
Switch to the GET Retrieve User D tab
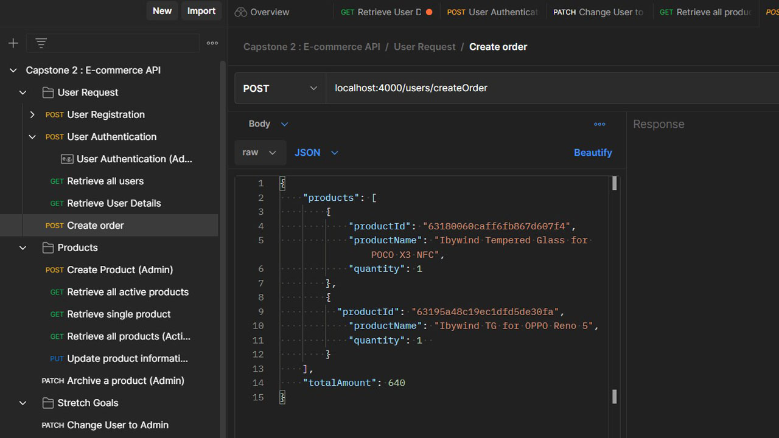point(386,12)
